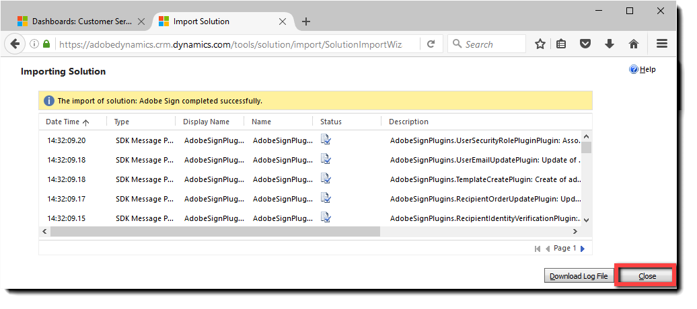Select the 14:32:09.15 time cell

coord(66,218)
